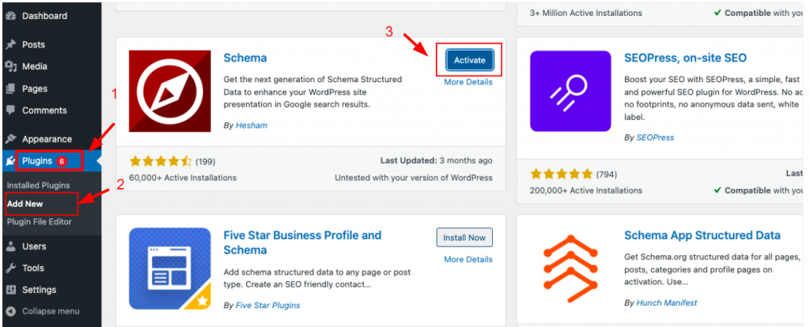Click the Pages icon in sidebar
Screen dimensions: 810x327
pos(11,89)
